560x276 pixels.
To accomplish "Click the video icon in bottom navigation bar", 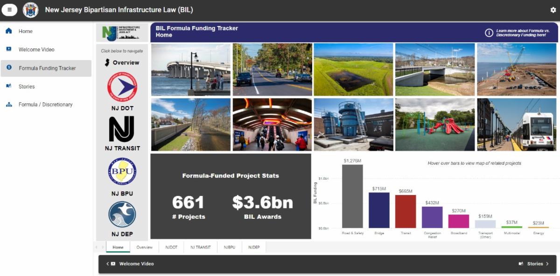I will tap(113, 264).
